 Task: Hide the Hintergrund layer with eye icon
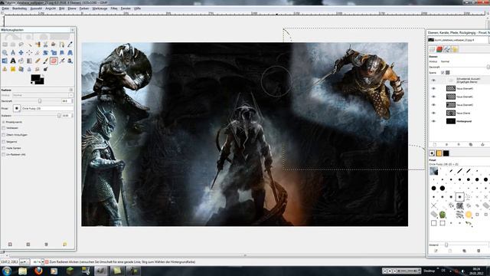(433, 121)
